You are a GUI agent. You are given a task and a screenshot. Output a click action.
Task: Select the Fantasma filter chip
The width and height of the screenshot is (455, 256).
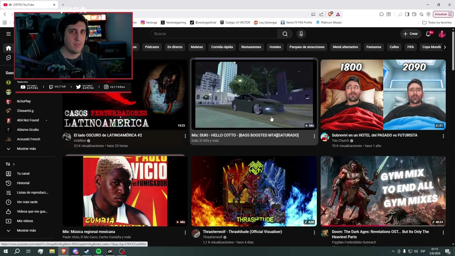coord(374,47)
